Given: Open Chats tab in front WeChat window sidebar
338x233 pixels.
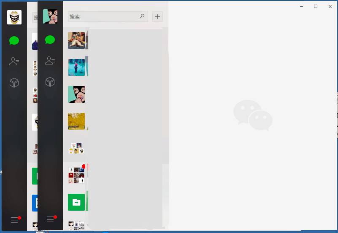Looking at the screenshot, I should [x=50, y=40].
